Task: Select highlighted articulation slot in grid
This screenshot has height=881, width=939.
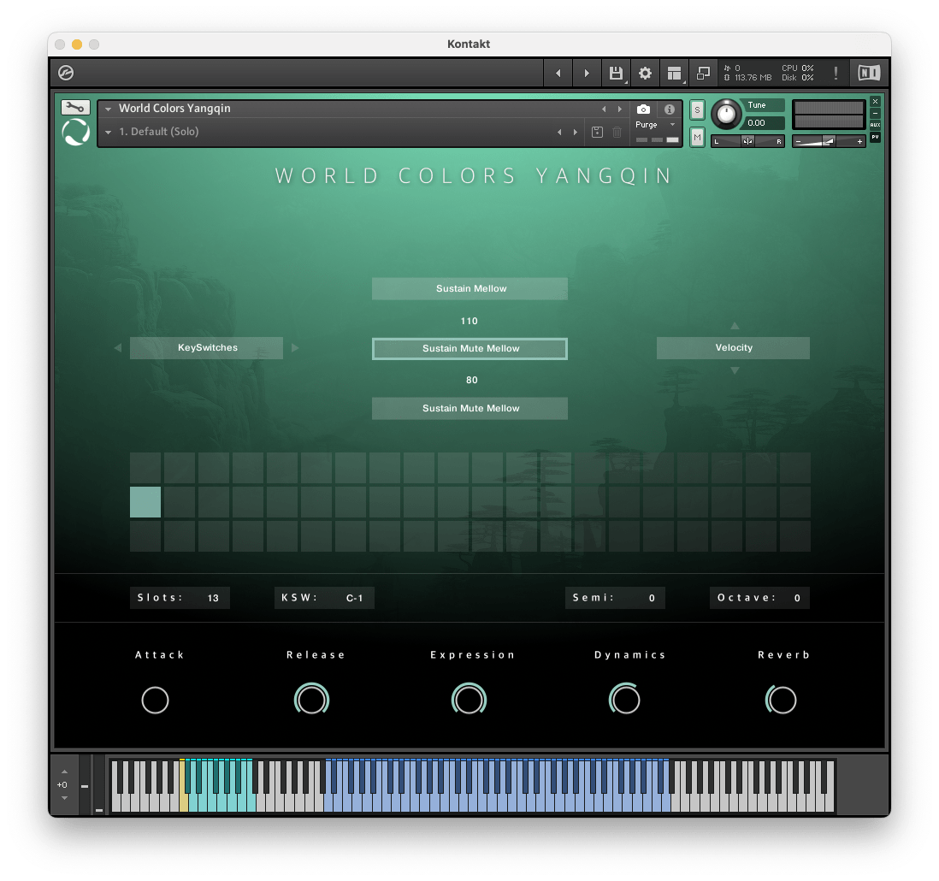Action: click(145, 502)
